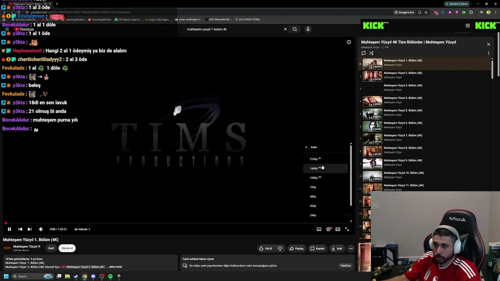Open Spotify from the taskbar
The image size is (500, 281).
110,276
